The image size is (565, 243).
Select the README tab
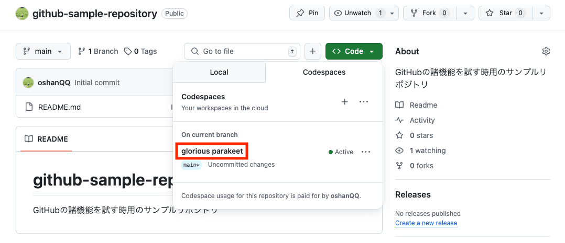coord(46,139)
